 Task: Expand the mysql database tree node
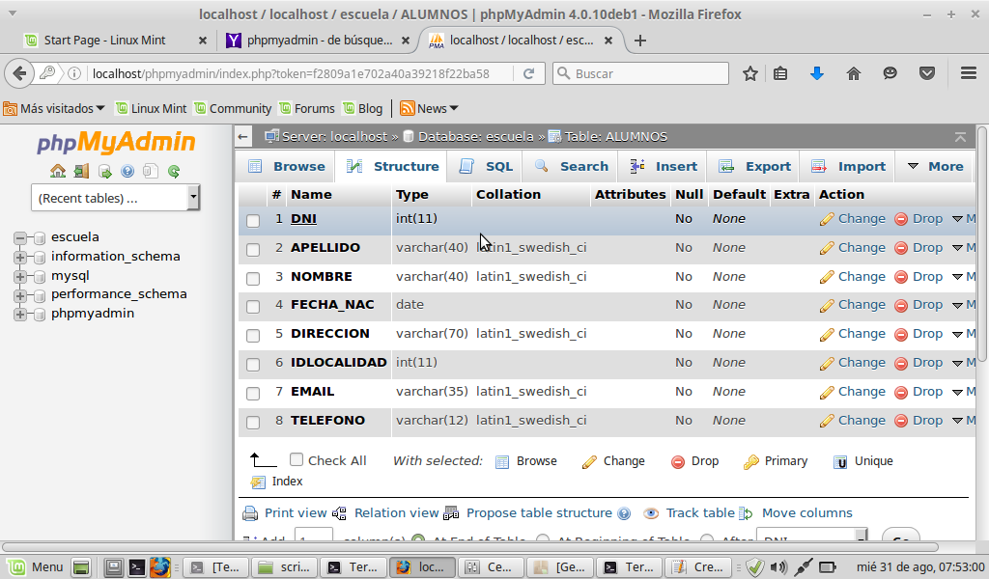click(x=19, y=276)
